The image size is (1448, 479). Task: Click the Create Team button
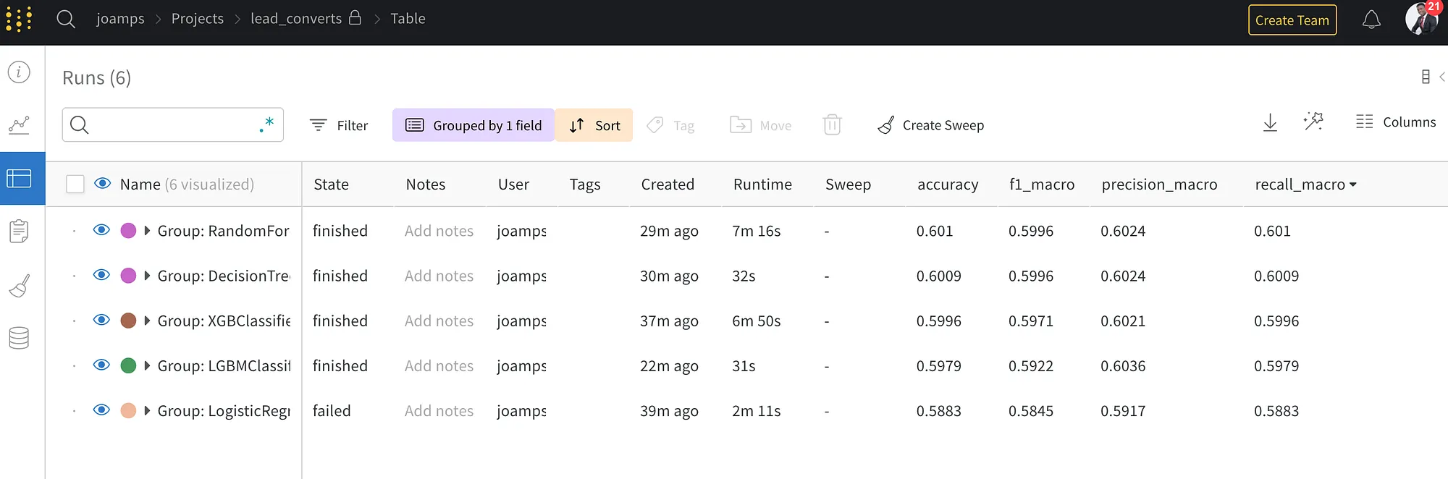point(1292,20)
